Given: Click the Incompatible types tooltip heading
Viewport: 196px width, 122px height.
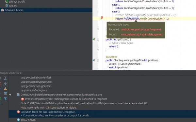Looking at the screenshot, I should [118, 25].
